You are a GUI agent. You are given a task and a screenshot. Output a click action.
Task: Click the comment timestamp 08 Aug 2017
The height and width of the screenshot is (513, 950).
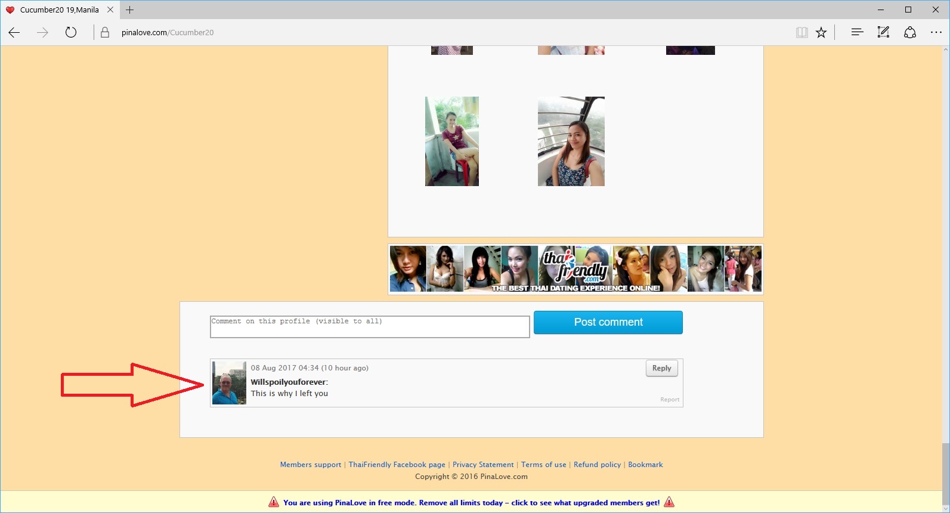tap(310, 368)
